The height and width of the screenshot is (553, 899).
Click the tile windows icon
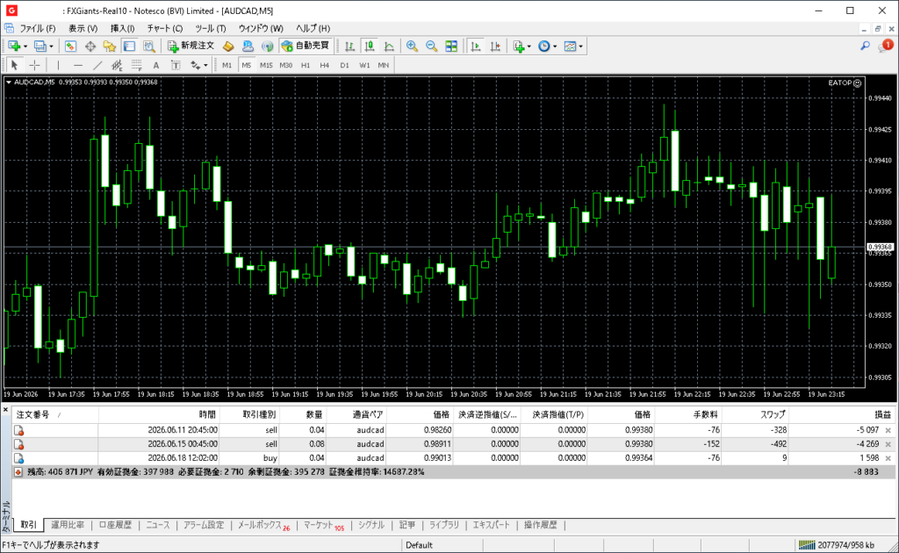point(451,47)
